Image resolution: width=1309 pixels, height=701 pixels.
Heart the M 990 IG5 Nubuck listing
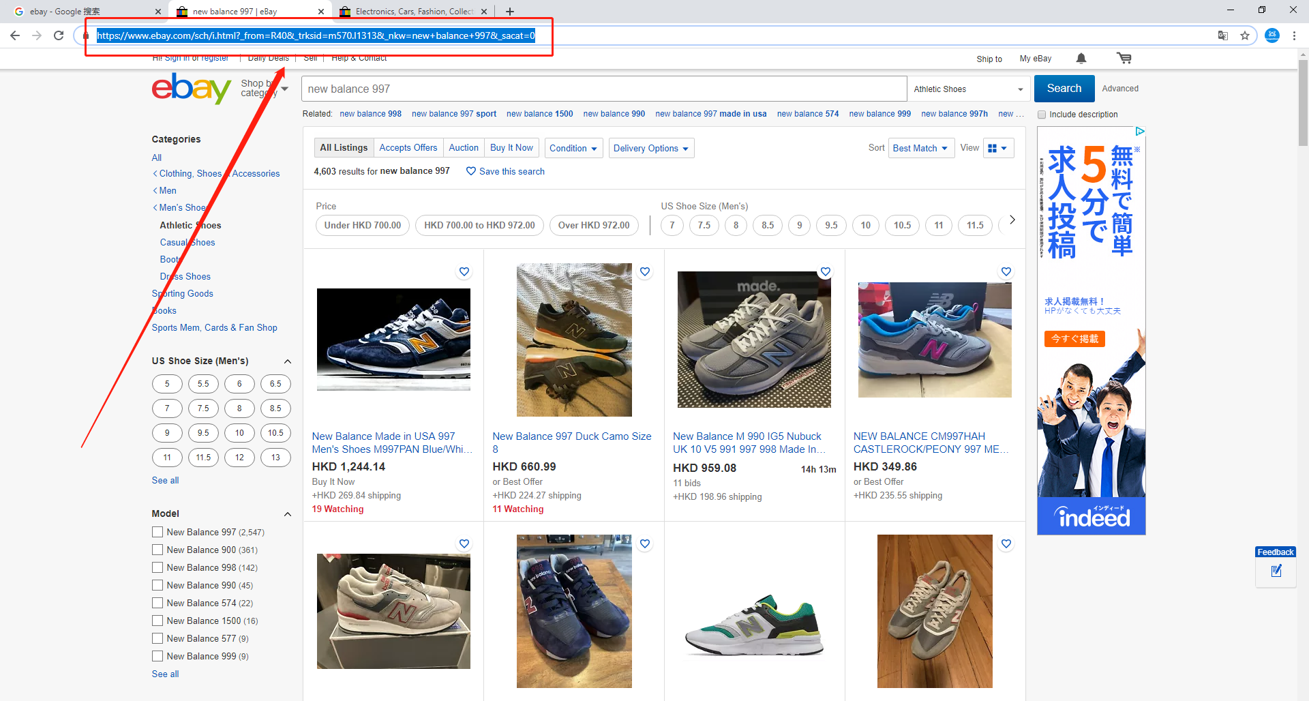pos(826,271)
